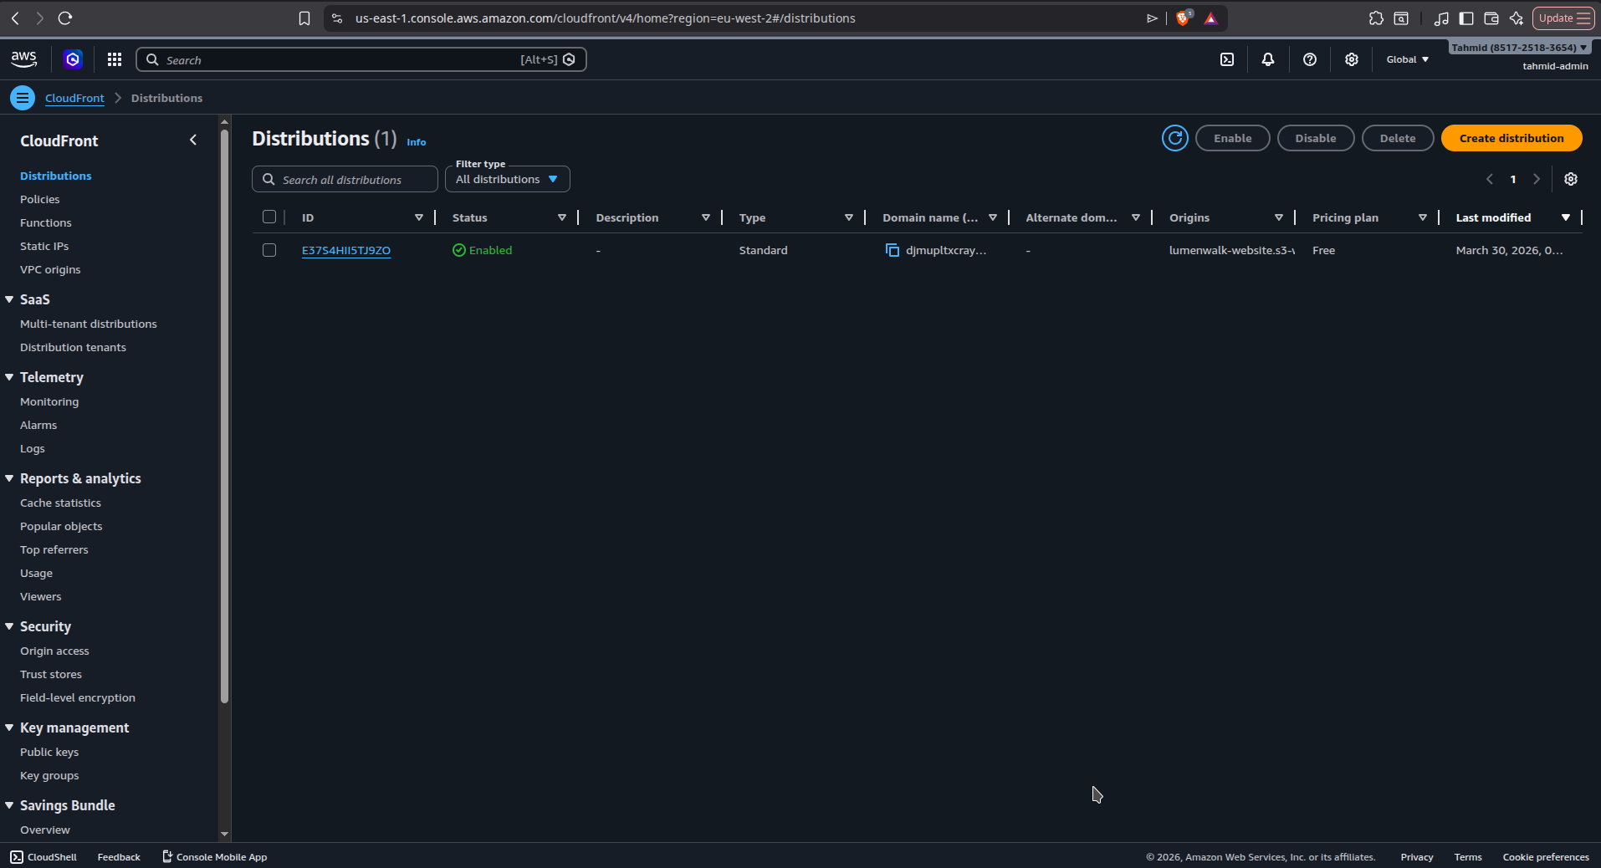Click the Disable button
This screenshot has height=868, width=1601.
click(x=1316, y=138)
